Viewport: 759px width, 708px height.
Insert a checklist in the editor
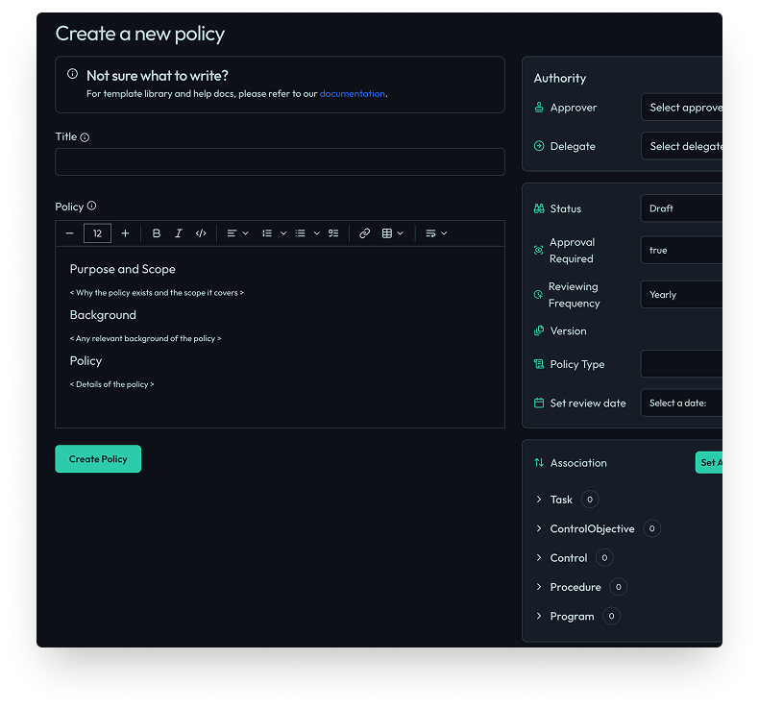click(x=333, y=233)
